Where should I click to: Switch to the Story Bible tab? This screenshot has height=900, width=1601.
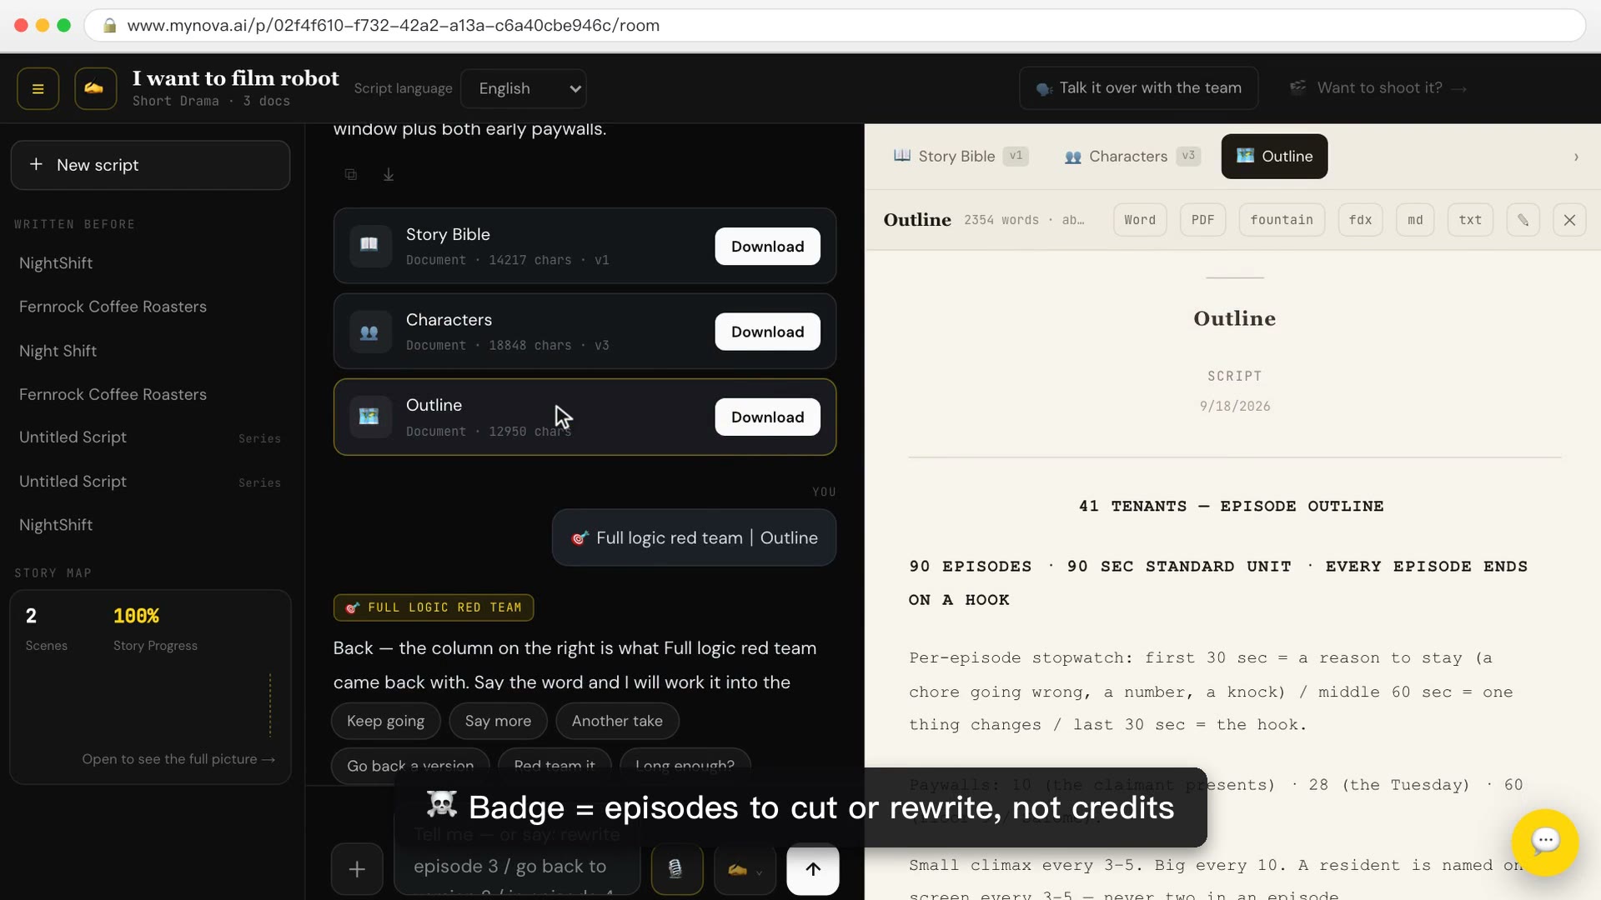961,157
